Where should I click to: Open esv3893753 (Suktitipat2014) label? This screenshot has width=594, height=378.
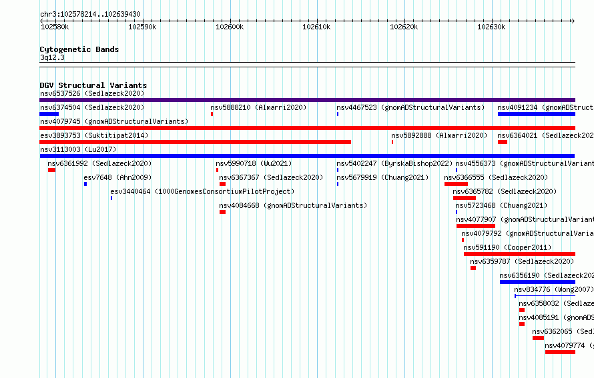(x=94, y=135)
